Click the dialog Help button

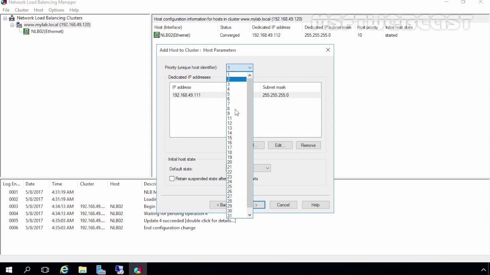(315, 205)
